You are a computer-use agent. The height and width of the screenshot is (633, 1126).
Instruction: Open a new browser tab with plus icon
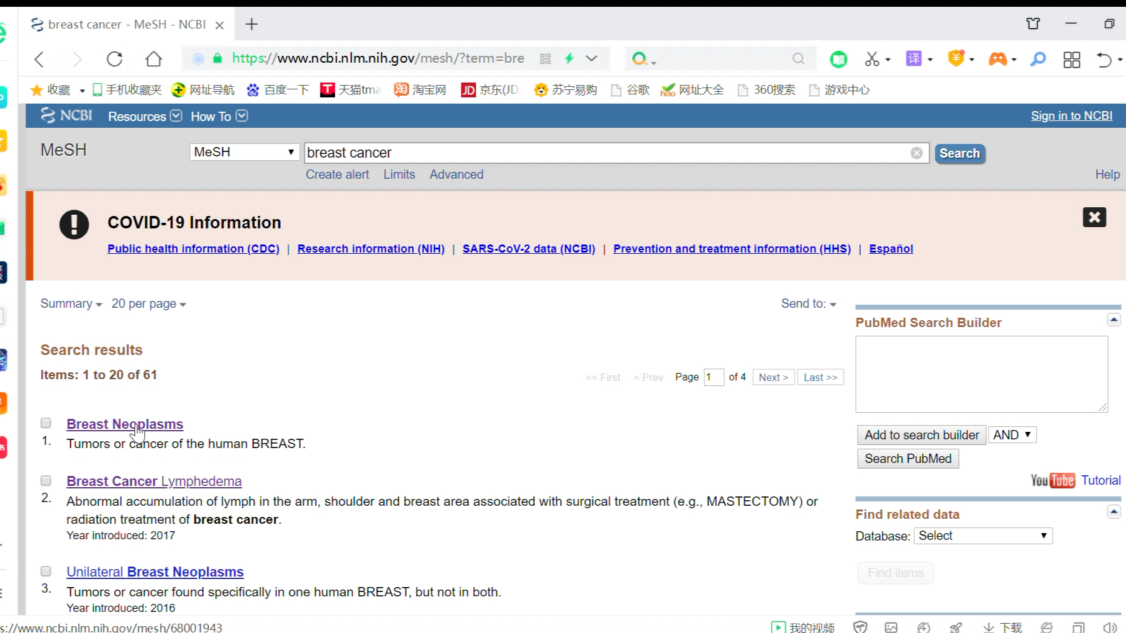click(252, 24)
